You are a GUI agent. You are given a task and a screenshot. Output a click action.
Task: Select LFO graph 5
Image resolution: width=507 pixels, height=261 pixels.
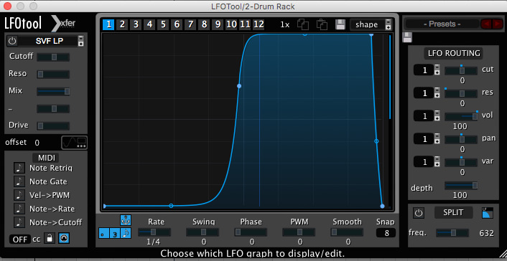pos(163,24)
